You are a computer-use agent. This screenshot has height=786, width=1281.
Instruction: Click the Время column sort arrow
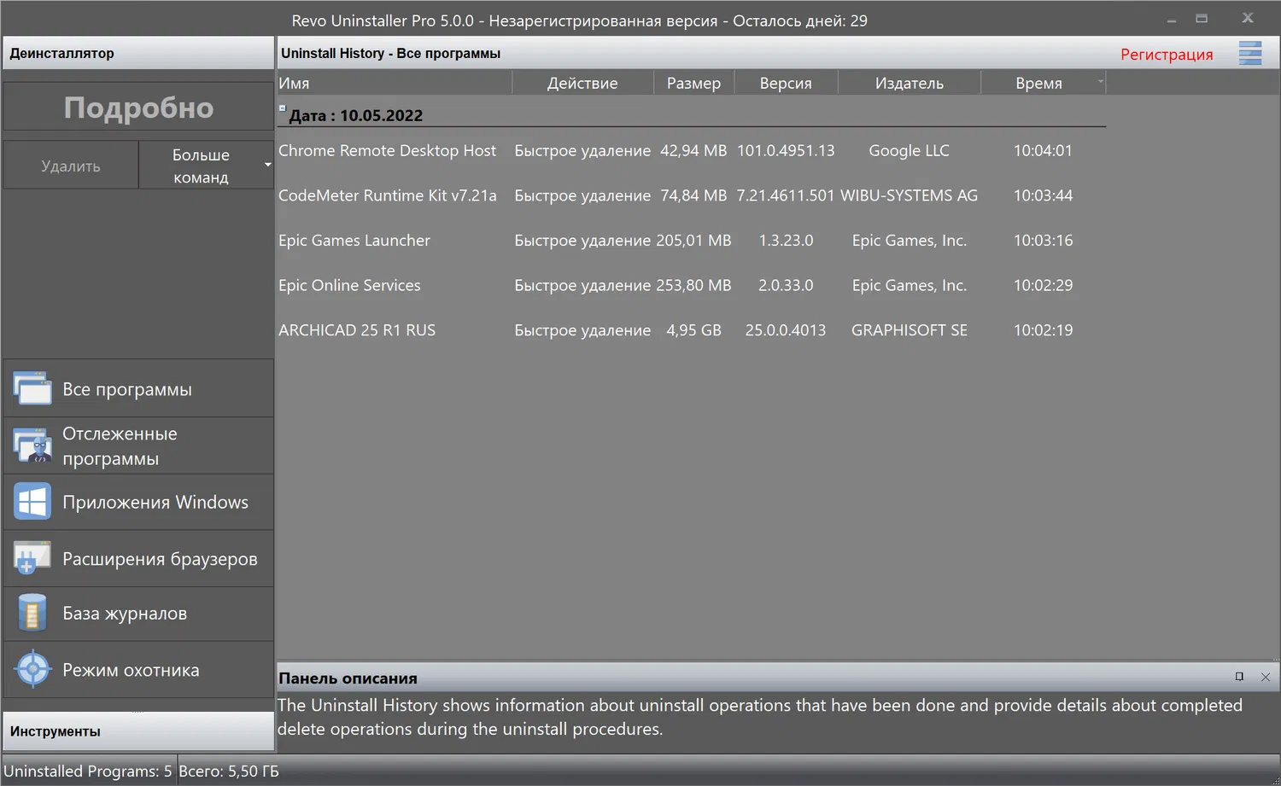tap(1100, 82)
